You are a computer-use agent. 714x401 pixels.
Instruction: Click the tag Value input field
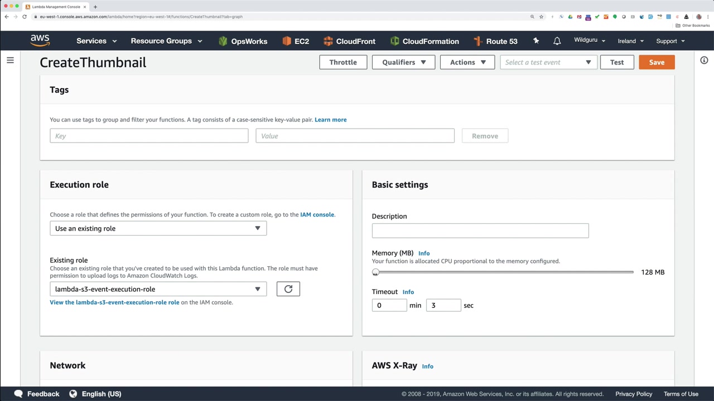[x=355, y=136]
